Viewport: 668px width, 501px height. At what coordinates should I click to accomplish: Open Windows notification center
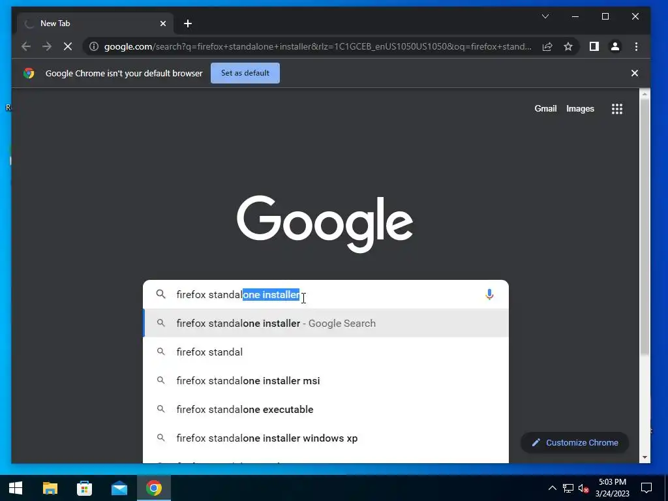pyautogui.click(x=646, y=488)
